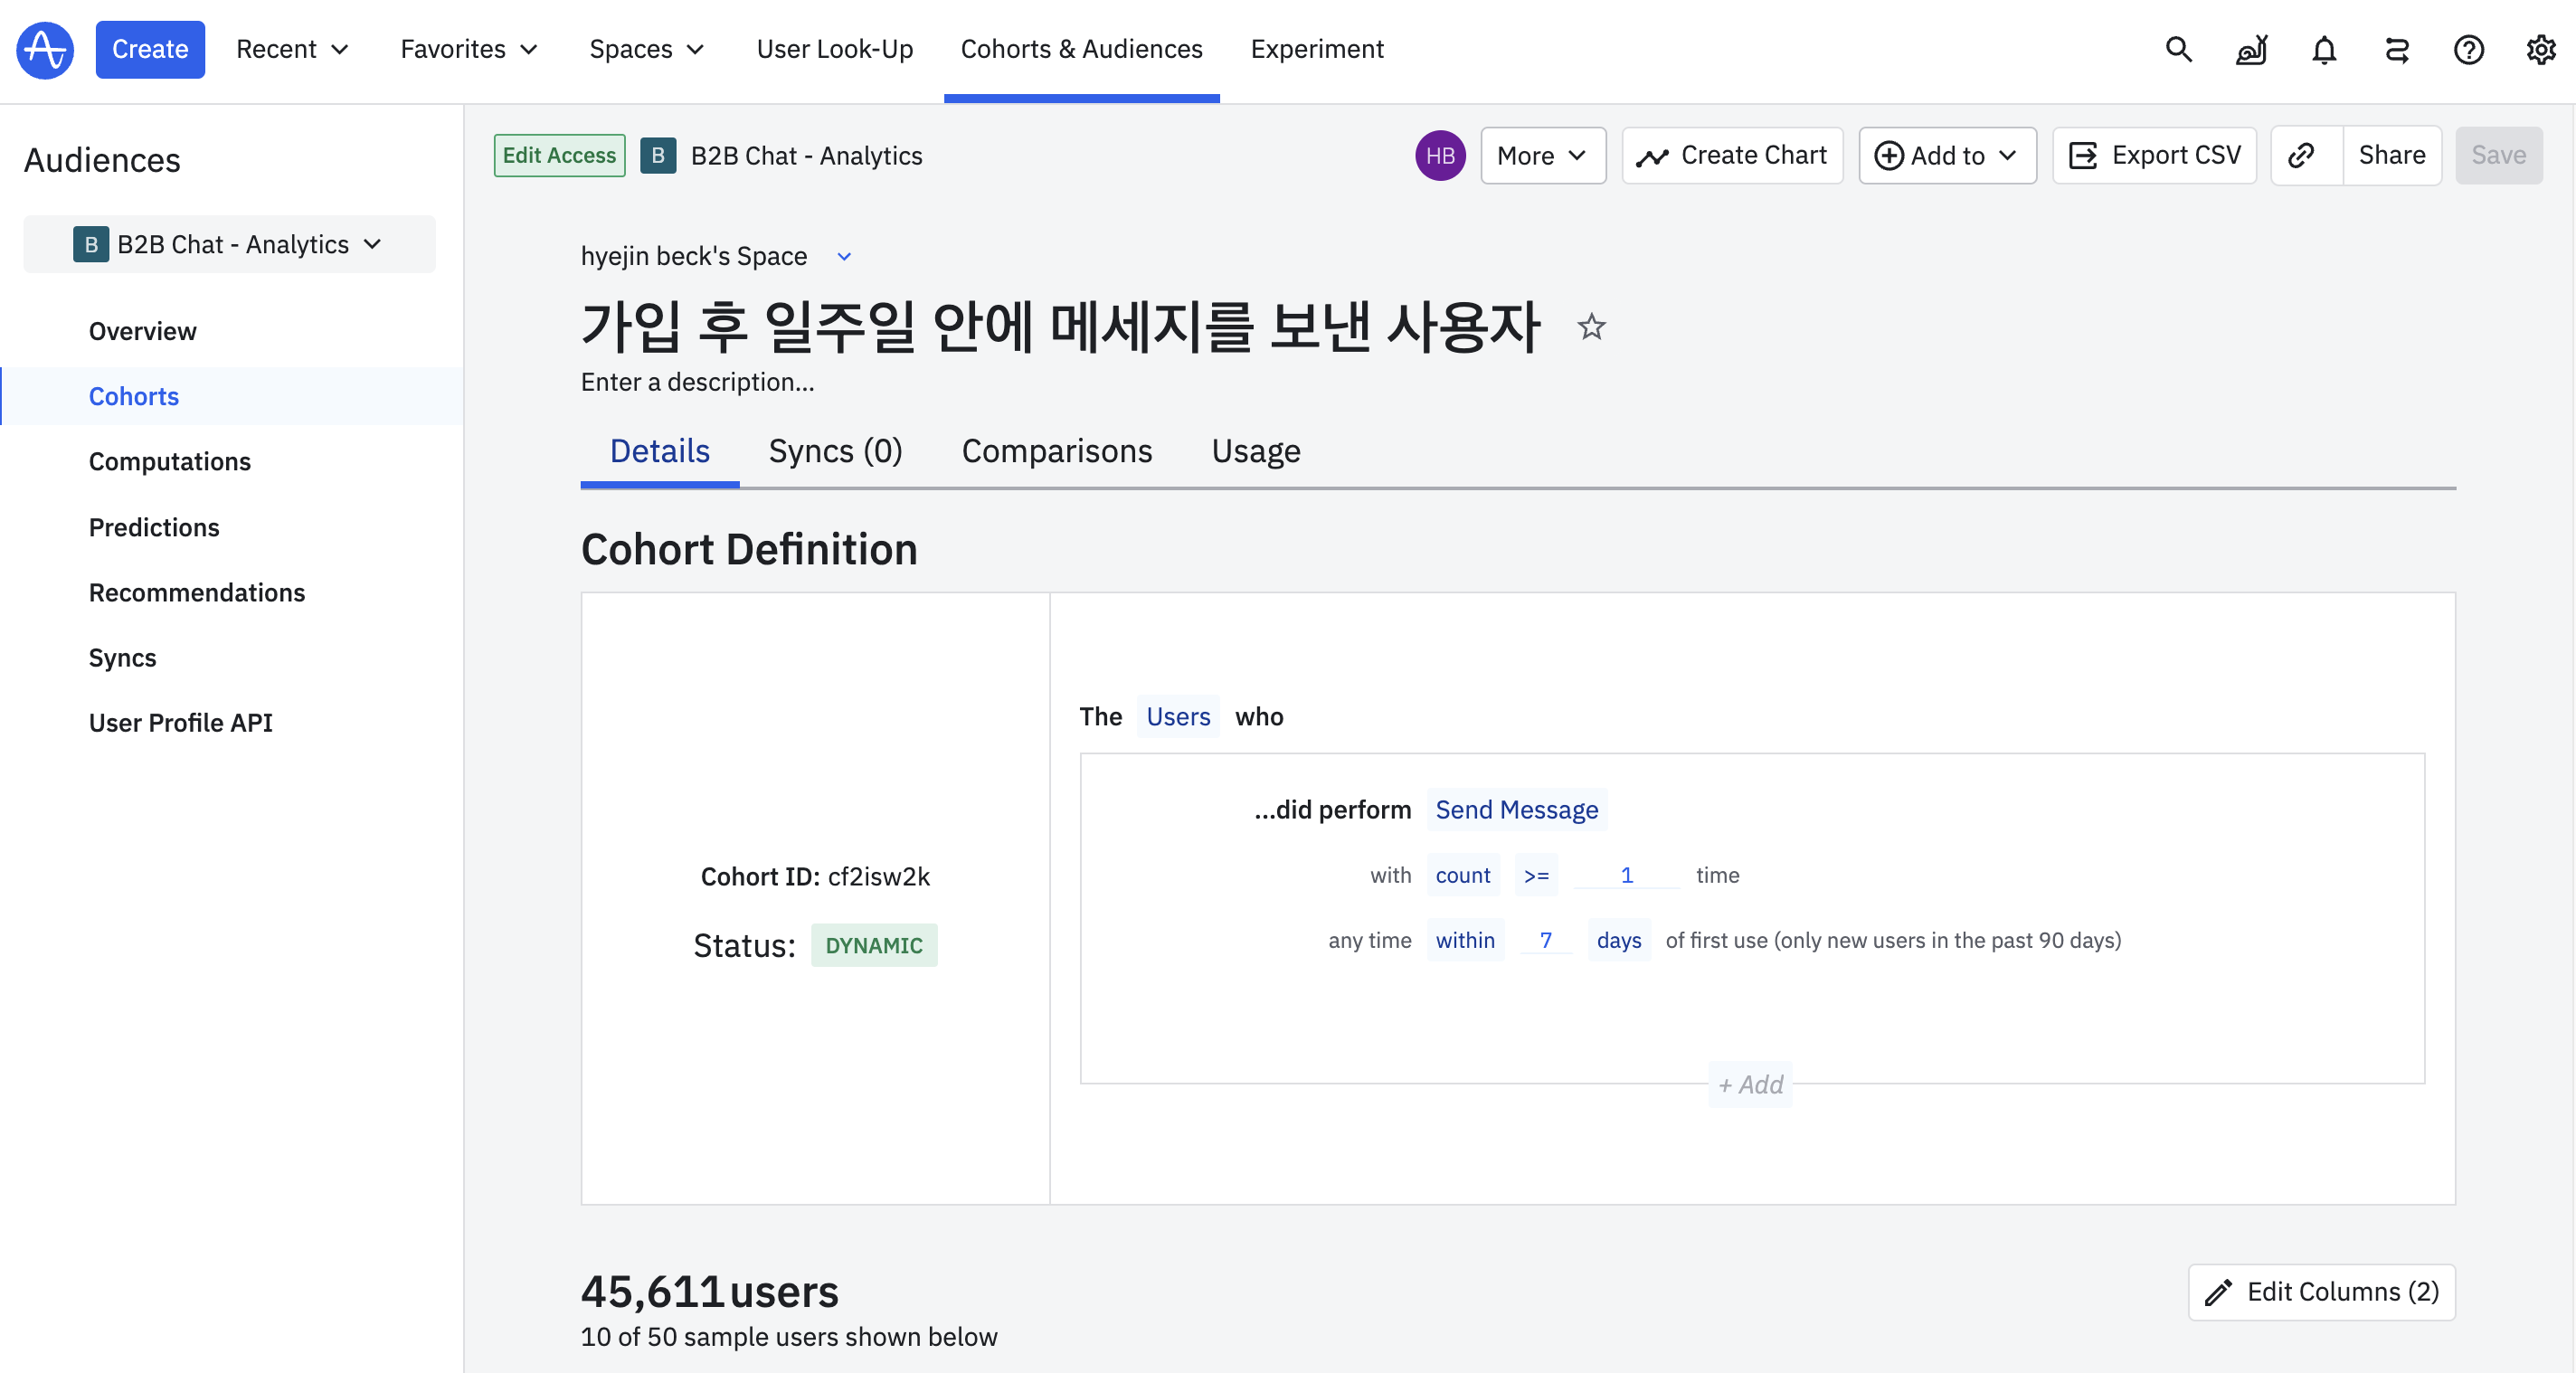Select Predictions in the Audiences sidebar
The image size is (2576, 1373).
point(154,527)
